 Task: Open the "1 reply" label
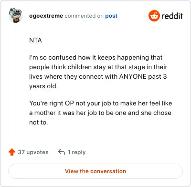(76, 152)
